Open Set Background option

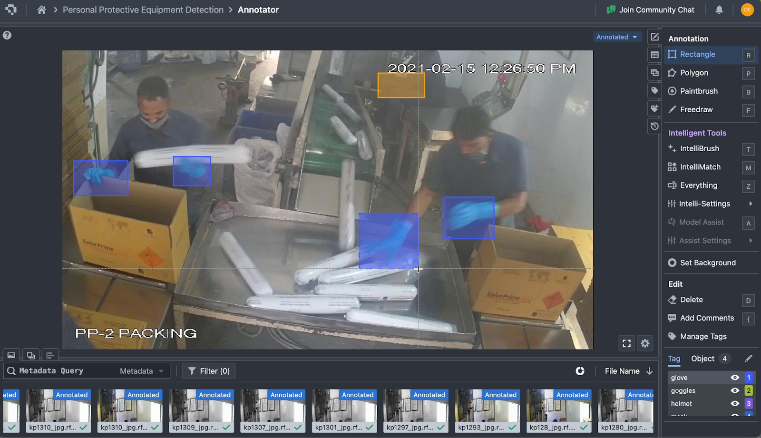click(708, 263)
